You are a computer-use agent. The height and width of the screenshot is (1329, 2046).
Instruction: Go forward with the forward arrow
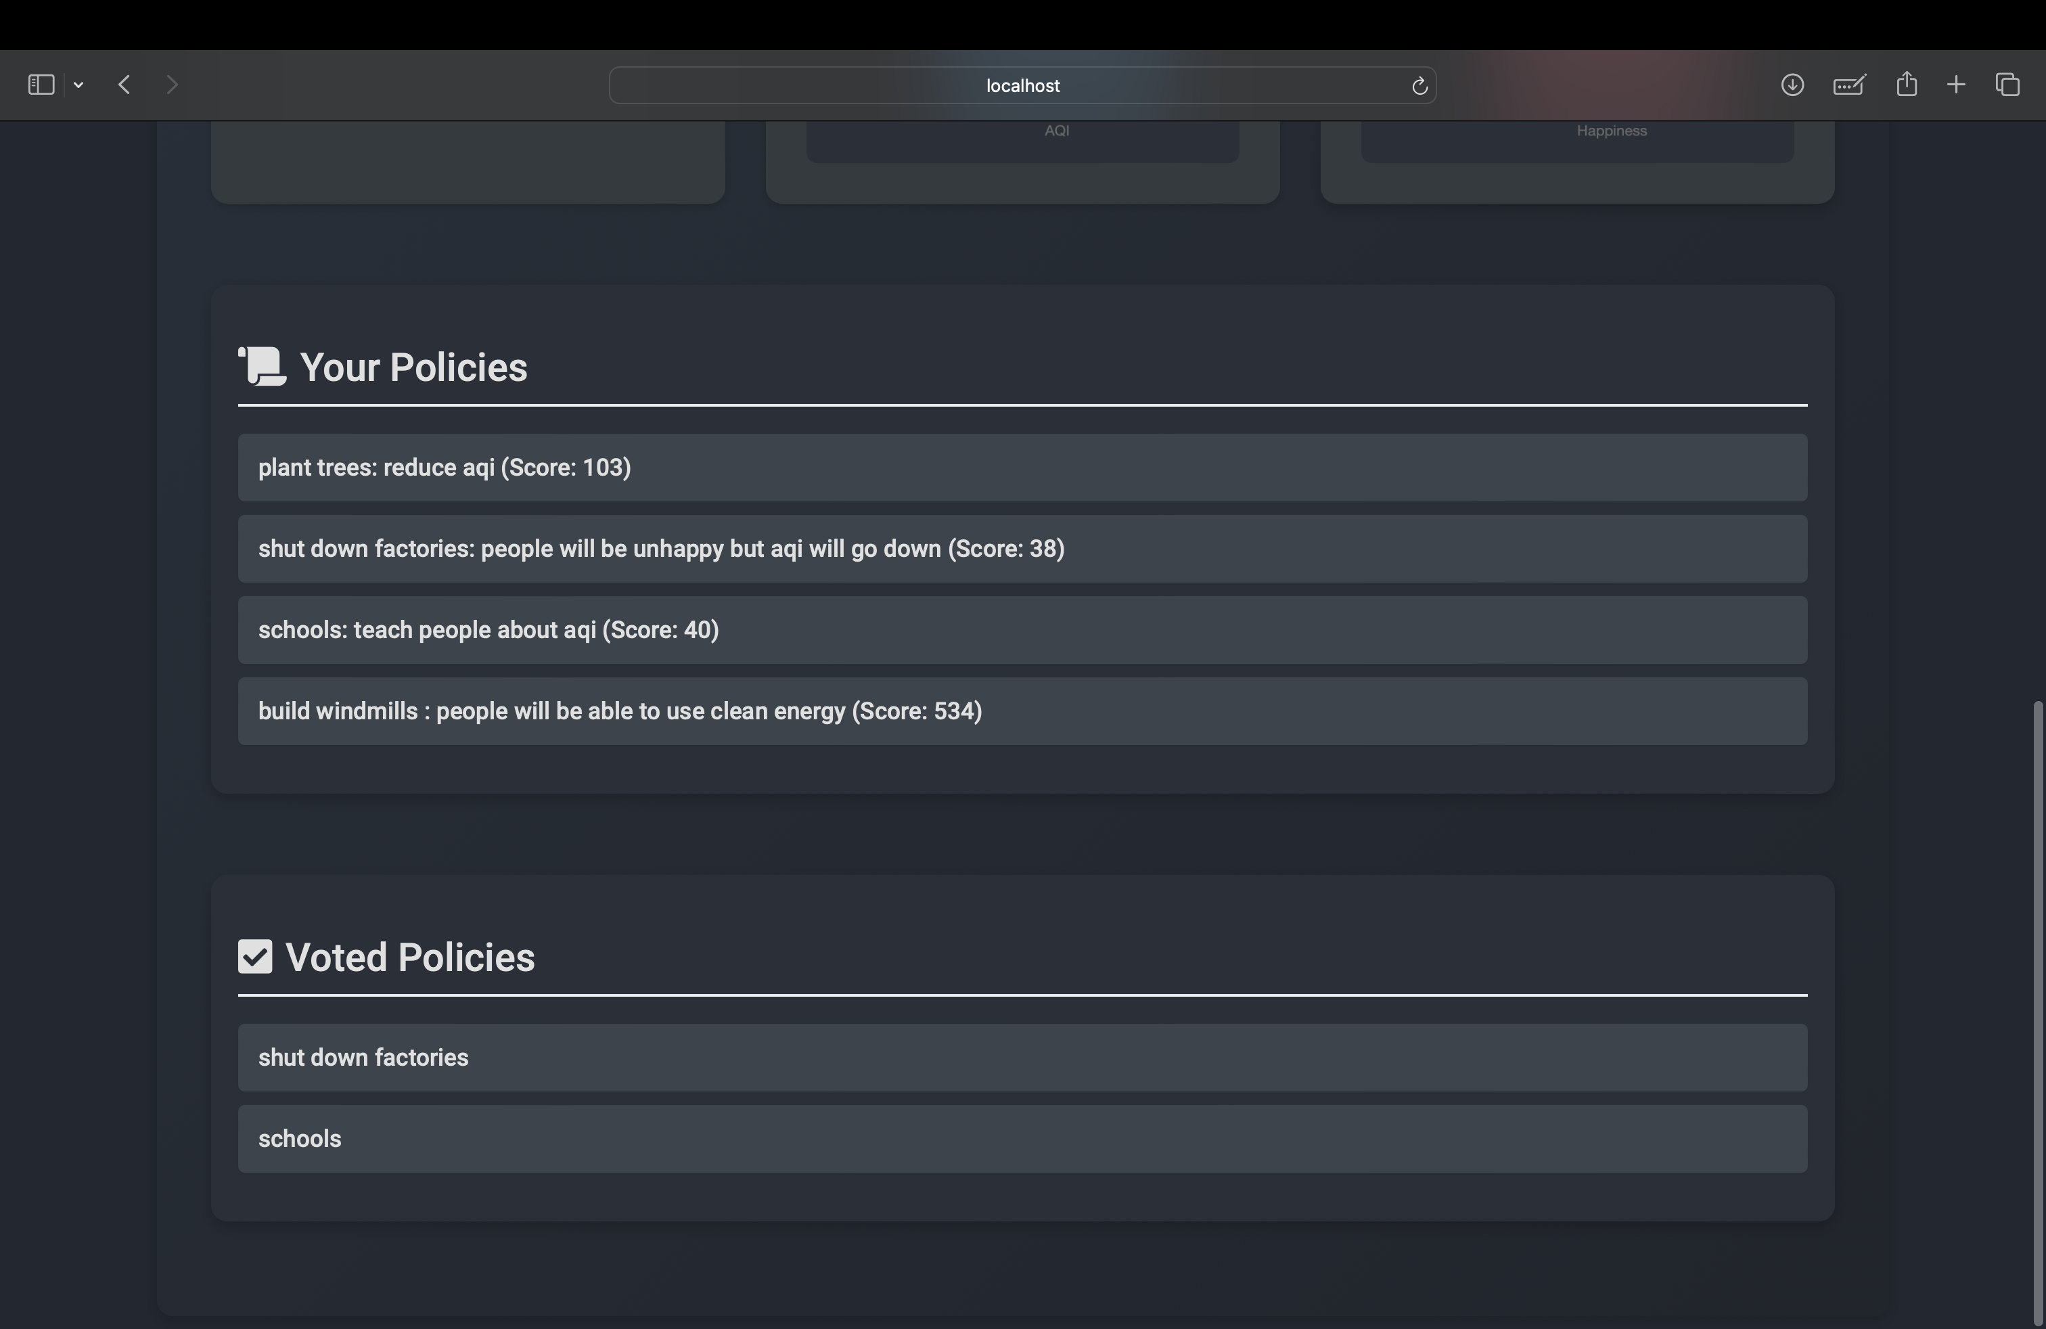click(172, 84)
